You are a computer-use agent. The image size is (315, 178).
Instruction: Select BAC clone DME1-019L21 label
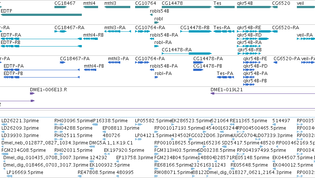click(x=227, y=90)
